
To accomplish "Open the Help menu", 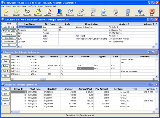I will [x=55, y=6].
